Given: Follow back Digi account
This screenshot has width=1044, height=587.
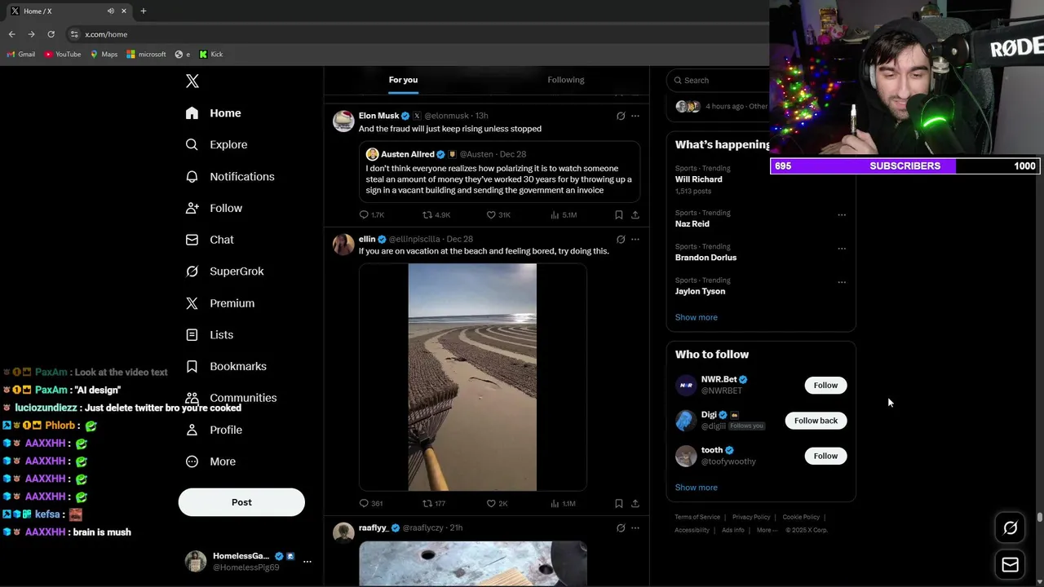Looking at the screenshot, I should 816,421.
